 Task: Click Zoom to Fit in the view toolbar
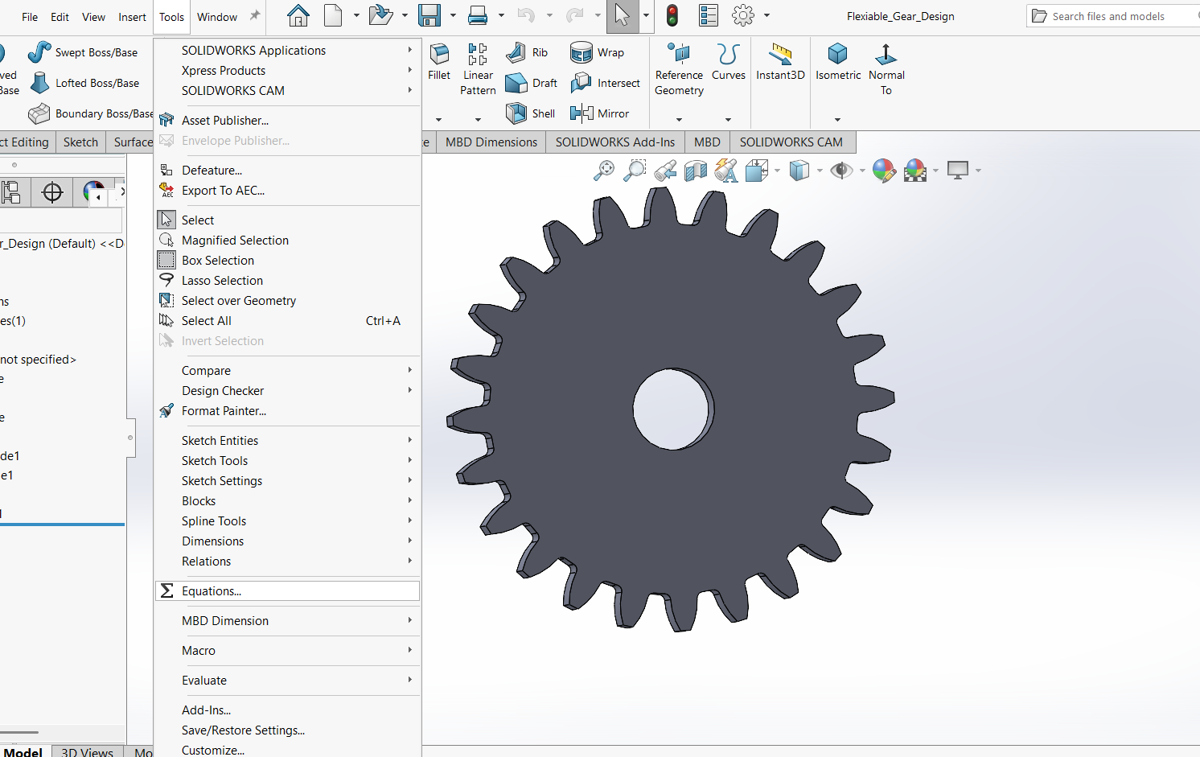604,170
